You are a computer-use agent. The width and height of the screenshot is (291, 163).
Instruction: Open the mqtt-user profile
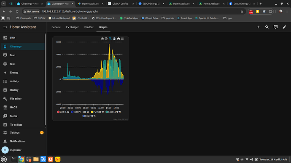pyautogui.click(x=22, y=150)
